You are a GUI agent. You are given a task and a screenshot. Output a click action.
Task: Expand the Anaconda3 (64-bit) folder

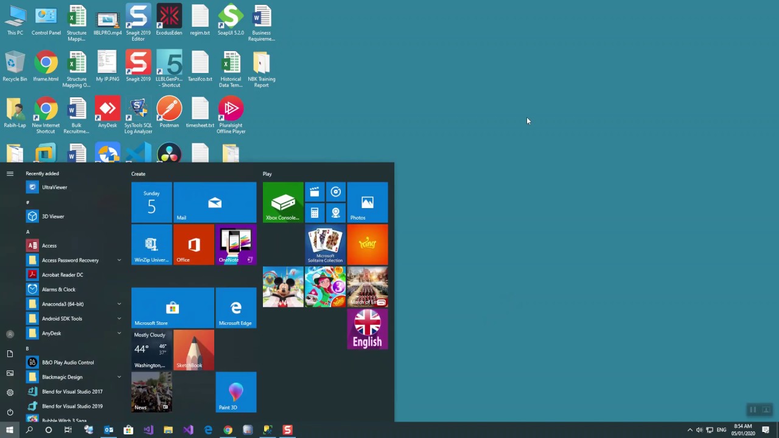74,304
